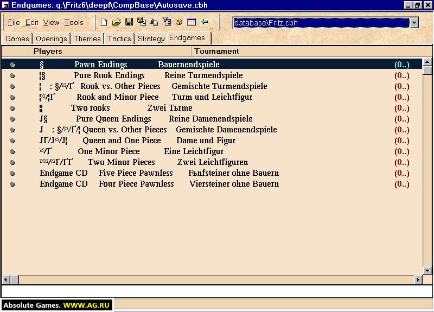The height and width of the screenshot is (312, 434).
Task: Sort by the Tournament column header
Action: pyautogui.click(x=311, y=51)
